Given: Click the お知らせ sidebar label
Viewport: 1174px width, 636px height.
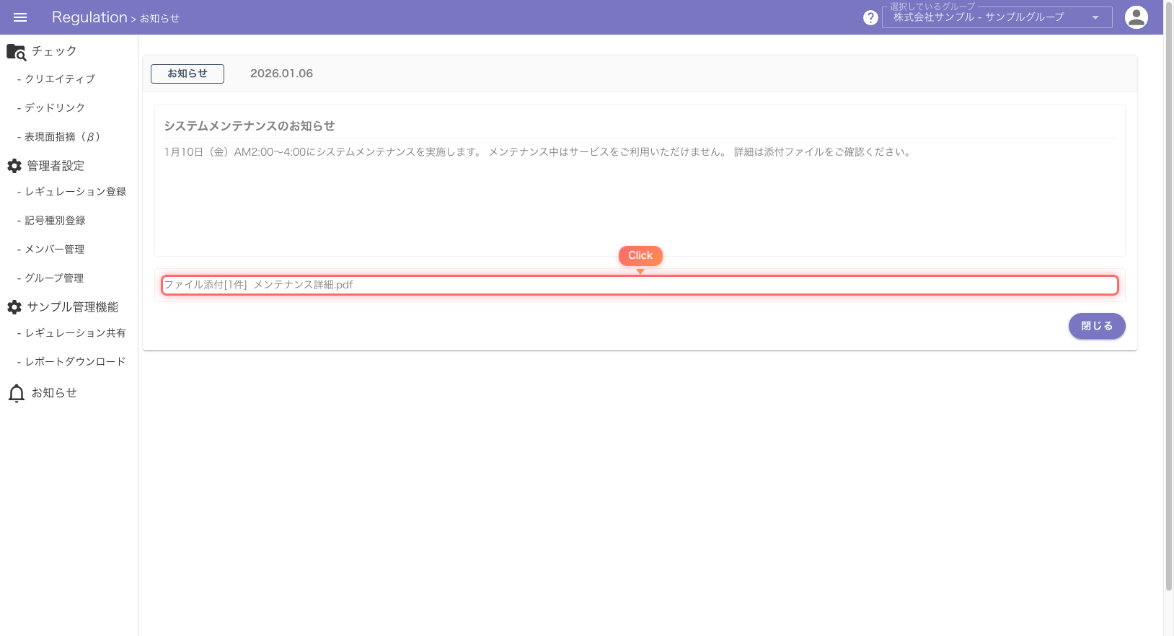Looking at the screenshot, I should [54, 393].
